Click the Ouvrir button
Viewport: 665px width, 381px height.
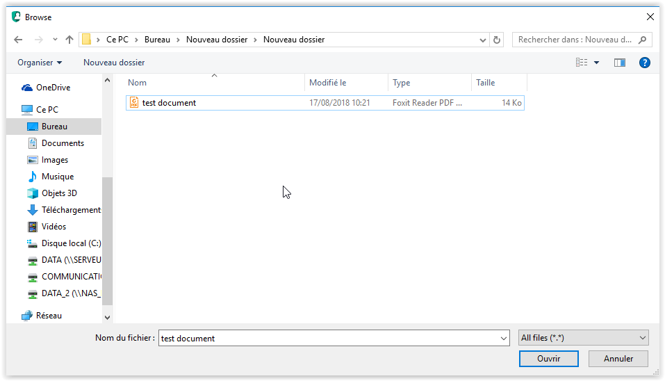548,359
